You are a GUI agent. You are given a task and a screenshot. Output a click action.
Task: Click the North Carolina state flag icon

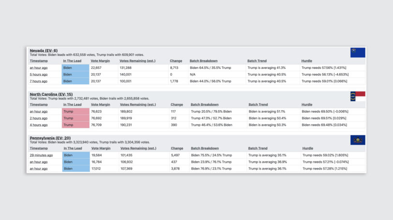[358, 96]
